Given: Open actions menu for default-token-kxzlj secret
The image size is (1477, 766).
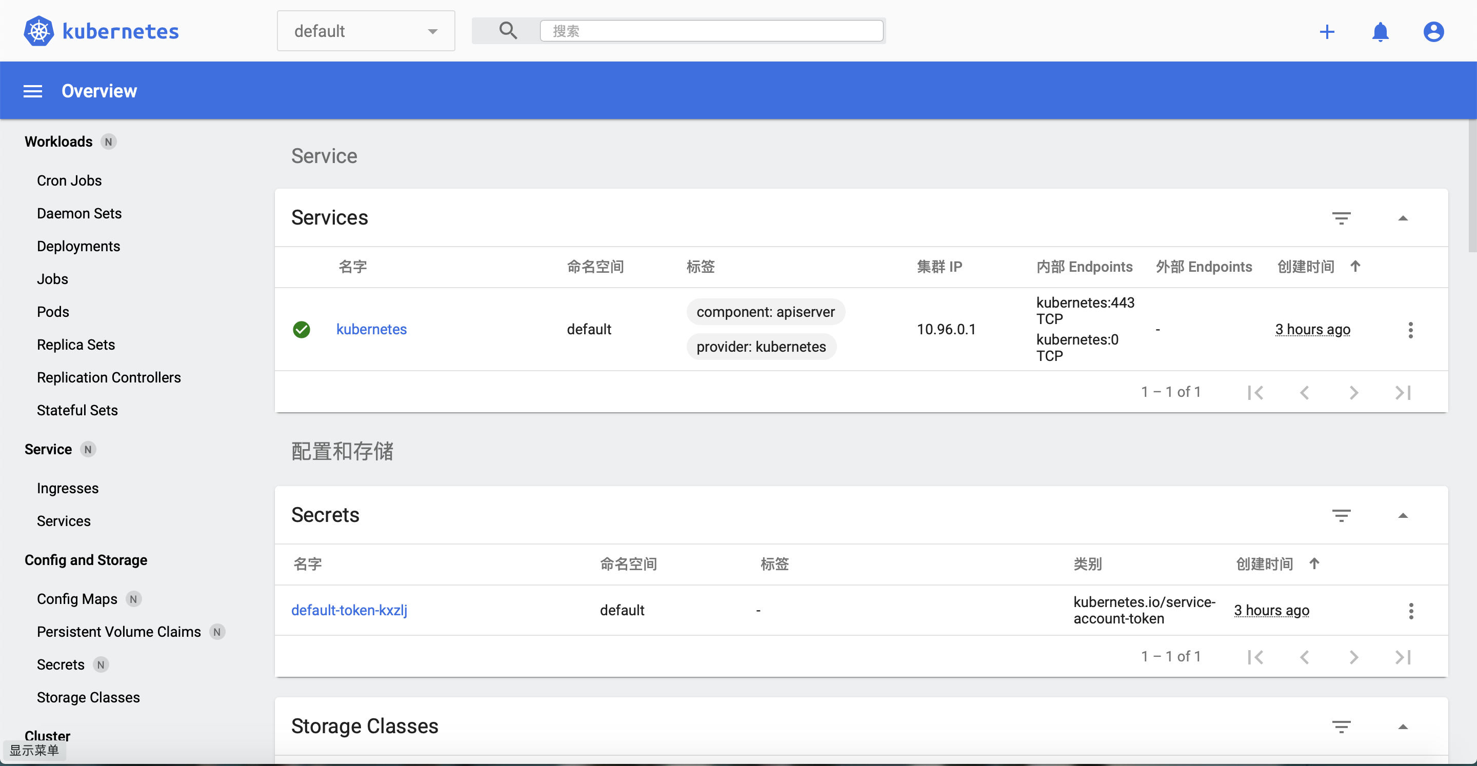Looking at the screenshot, I should coord(1410,611).
